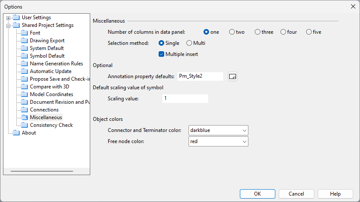The height and width of the screenshot is (202, 360).
Task: Click the Drawing Export folder icon
Action: [24, 41]
